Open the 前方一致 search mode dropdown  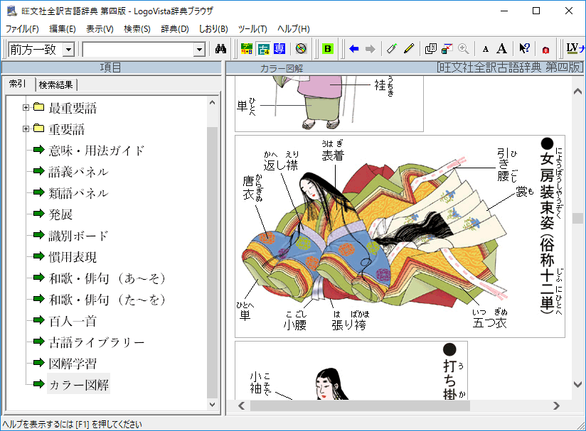pyautogui.click(x=68, y=49)
